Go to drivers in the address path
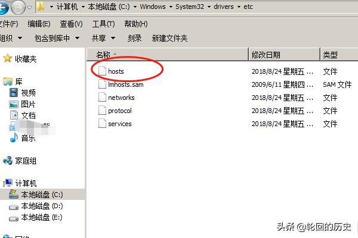The width and height of the screenshot is (358, 238). pyautogui.click(x=224, y=7)
